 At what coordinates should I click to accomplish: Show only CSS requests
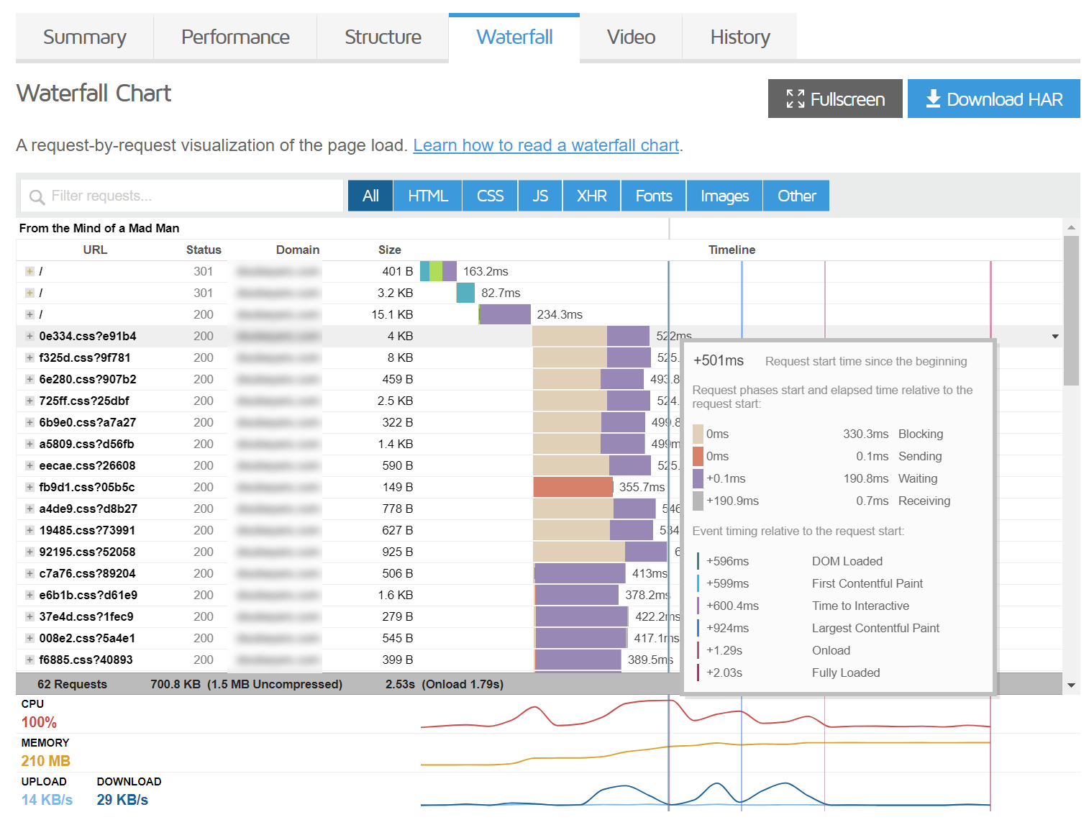(x=490, y=196)
